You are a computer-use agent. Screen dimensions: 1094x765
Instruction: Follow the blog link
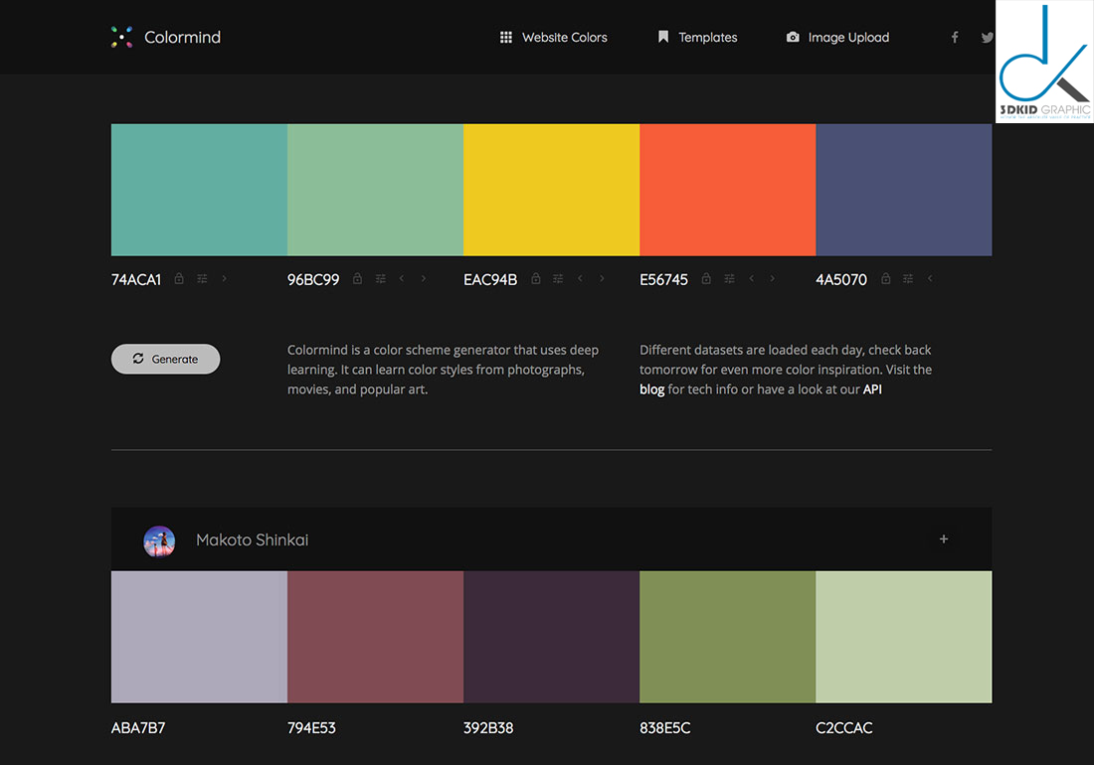651,389
